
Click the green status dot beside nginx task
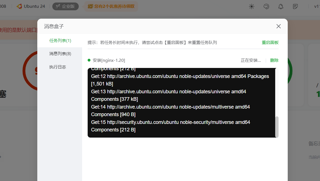point(89,60)
